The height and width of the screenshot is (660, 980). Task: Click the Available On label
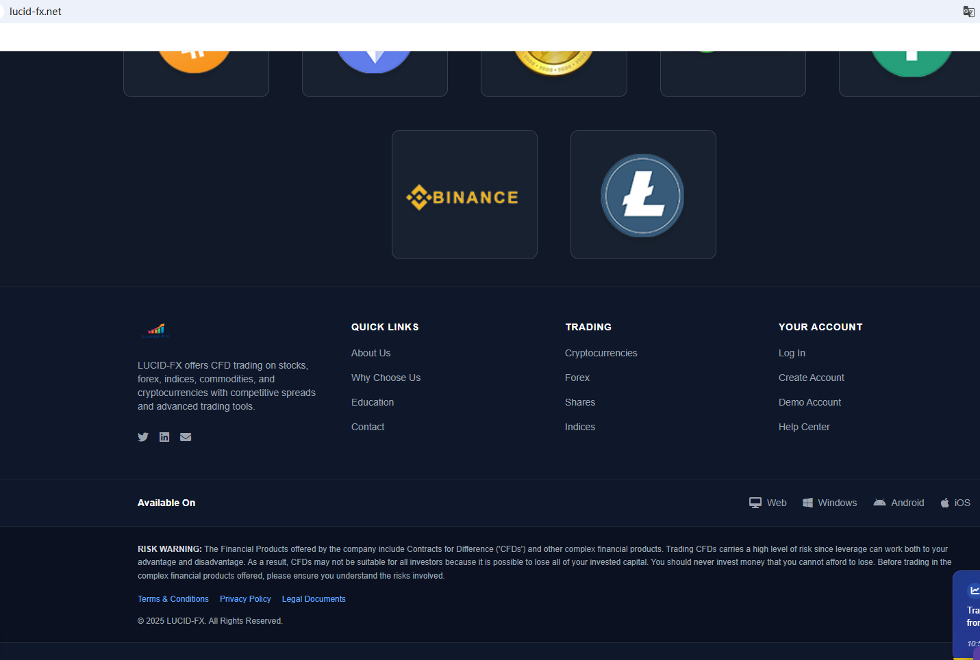166,503
